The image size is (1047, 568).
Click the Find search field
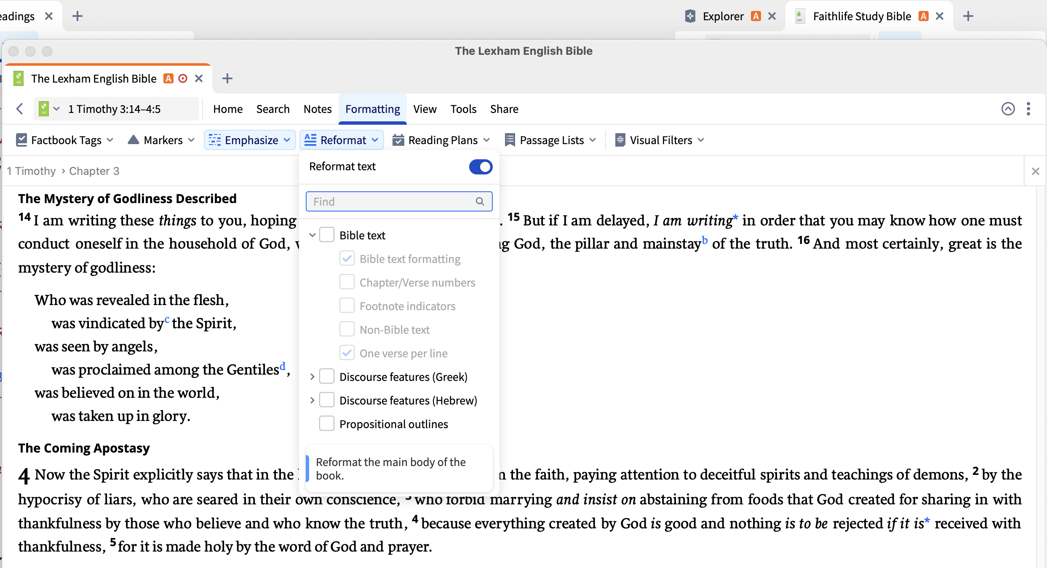coord(392,201)
